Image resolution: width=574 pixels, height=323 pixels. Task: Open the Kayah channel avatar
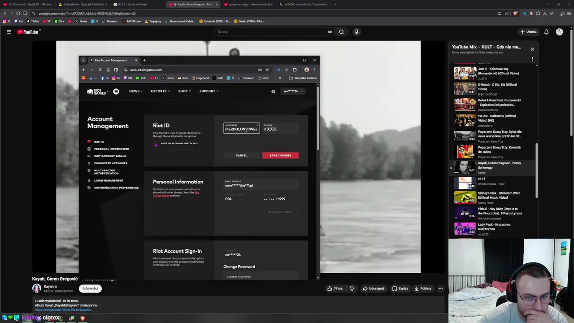(x=37, y=288)
